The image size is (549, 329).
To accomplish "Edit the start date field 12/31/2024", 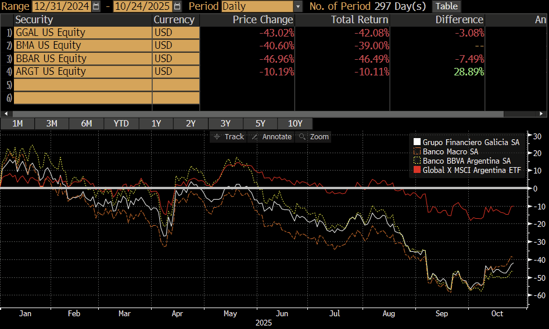I will pos(61,6).
